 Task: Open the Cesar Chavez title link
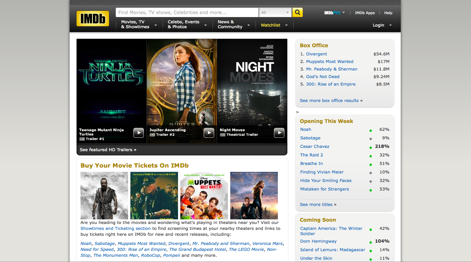(x=315, y=146)
